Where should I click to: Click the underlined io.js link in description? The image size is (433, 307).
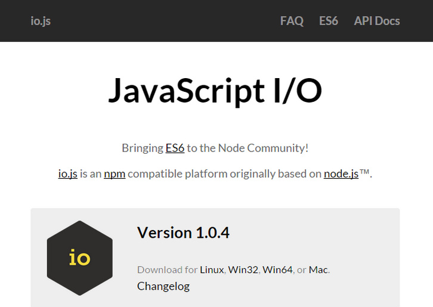[x=67, y=174]
